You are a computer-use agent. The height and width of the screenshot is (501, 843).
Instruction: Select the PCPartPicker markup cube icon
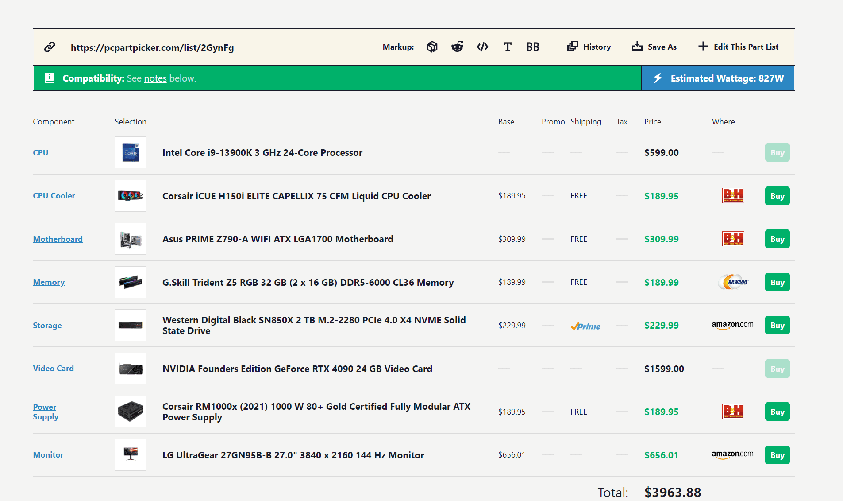(432, 47)
